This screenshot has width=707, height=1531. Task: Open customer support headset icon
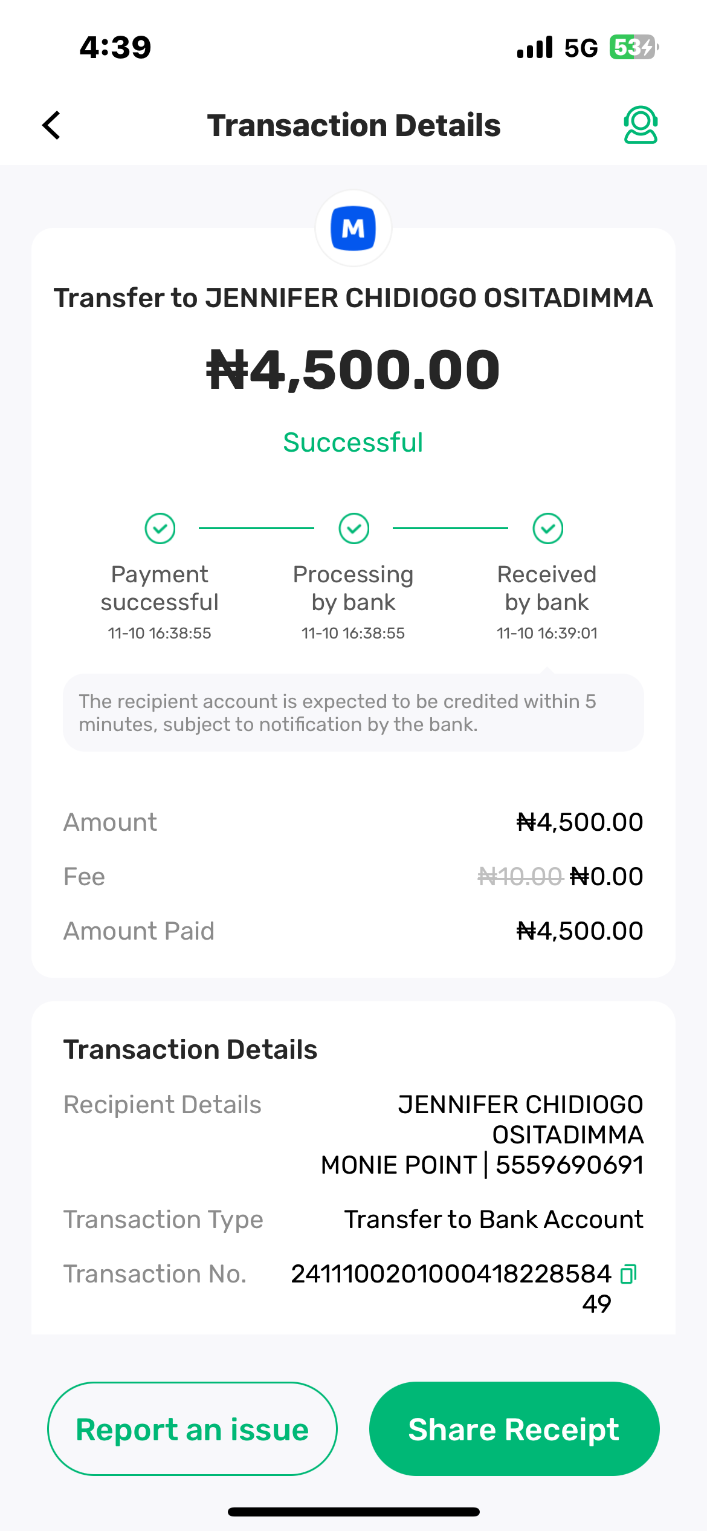640,125
